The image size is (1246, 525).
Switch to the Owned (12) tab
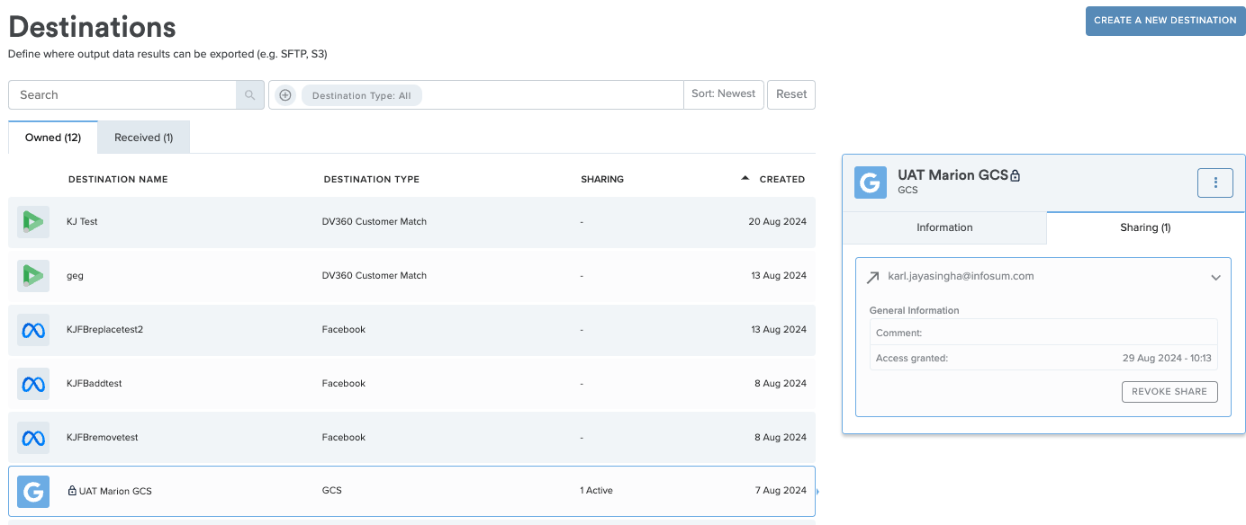pos(53,138)
